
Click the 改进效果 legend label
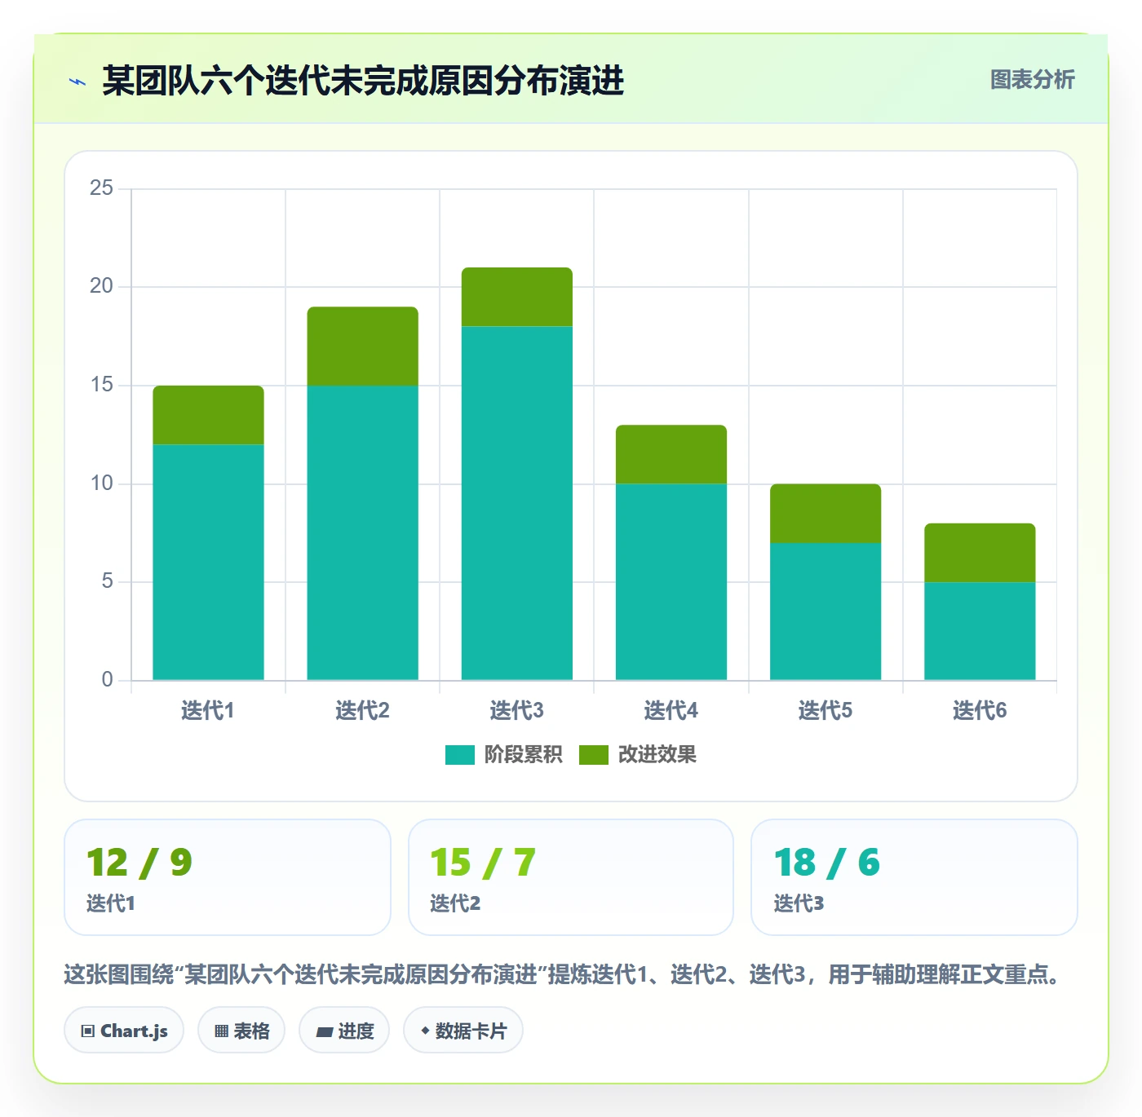pos(657,755)
